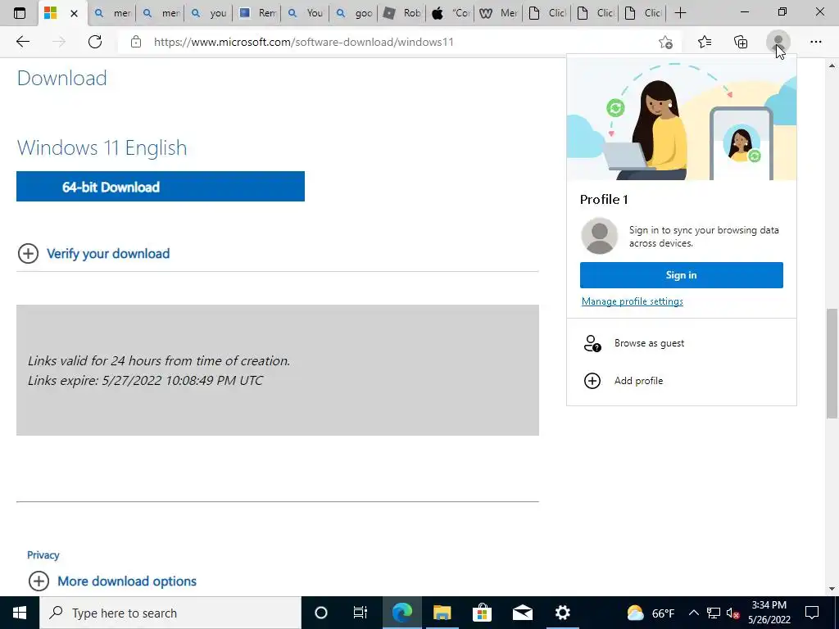
Task: Open File Explorer from taskbar
Action: pyautogui.click(x=442, y=613)
